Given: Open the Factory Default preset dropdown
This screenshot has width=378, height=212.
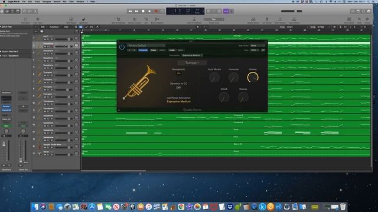Looking at the screenshot, I should point(146,45).
